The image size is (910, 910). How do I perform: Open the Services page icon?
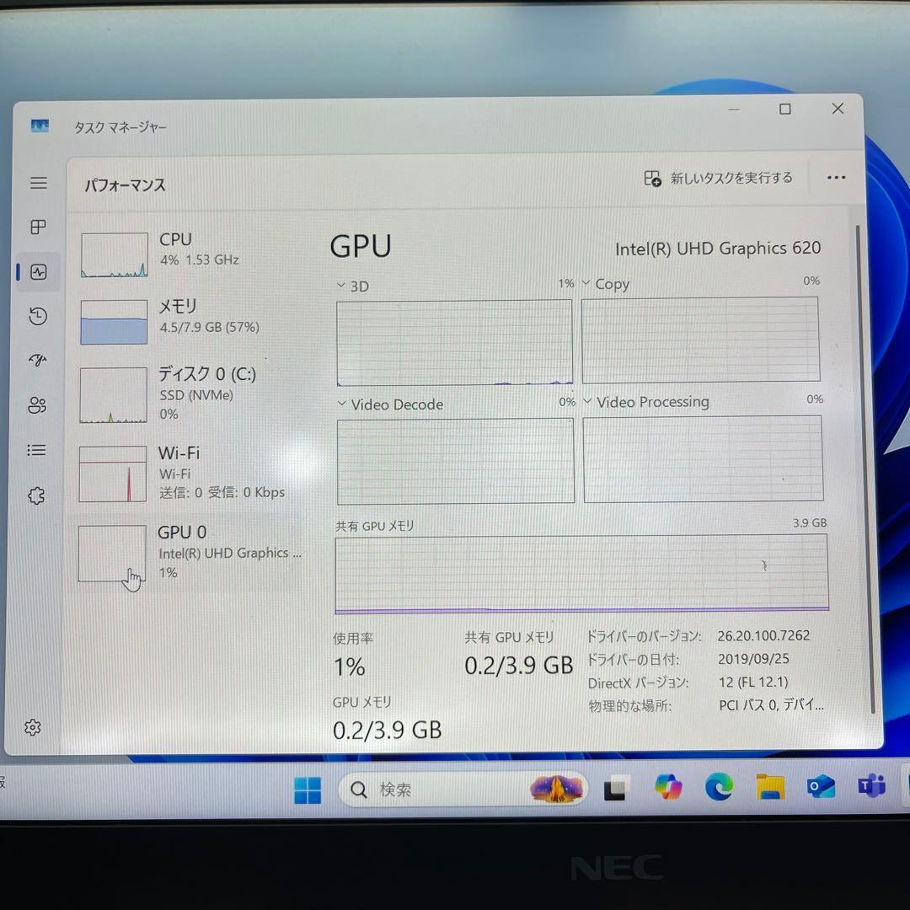pyautogui.click(x=37, y=495)
